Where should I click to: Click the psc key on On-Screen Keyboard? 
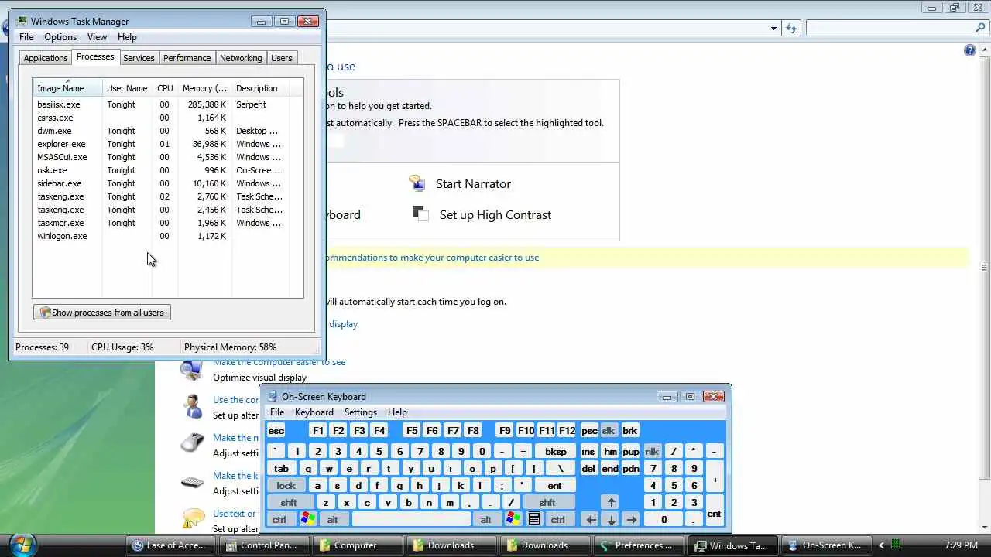click(x=589, y=431)
